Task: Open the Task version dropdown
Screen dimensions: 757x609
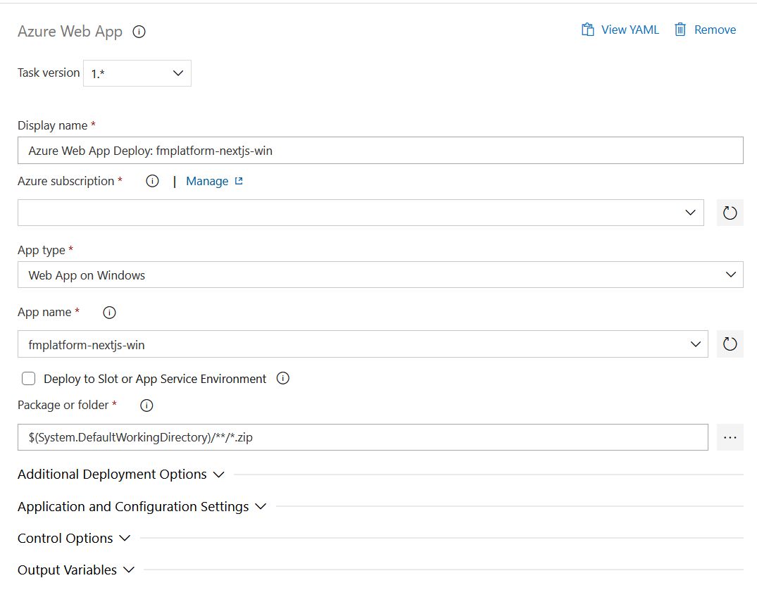Action: [137, 73]
